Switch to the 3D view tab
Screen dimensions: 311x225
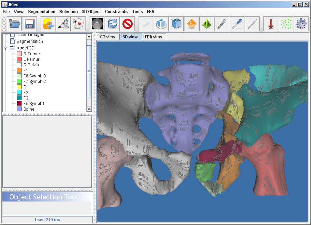[x=130, y=37]
